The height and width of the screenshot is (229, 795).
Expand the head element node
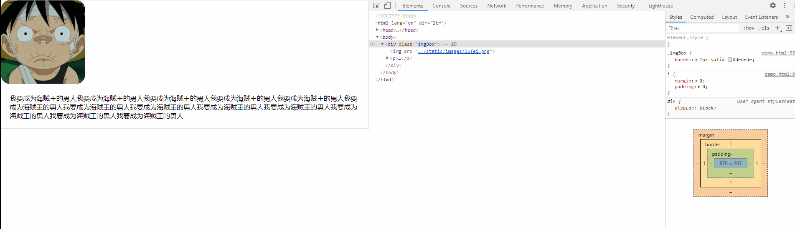[x=377, y=30]
